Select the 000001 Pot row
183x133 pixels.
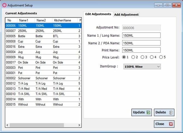(43, 73)
